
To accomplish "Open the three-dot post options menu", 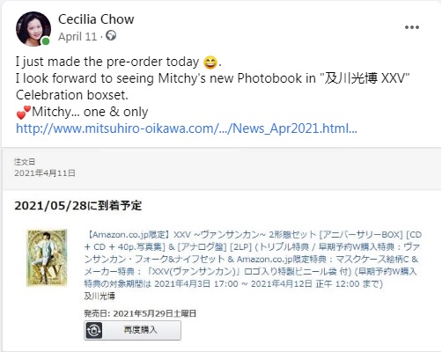I will (x=412, y=27).
